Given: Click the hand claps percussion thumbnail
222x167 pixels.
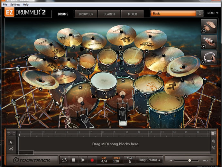Looking at the screenshot, I should tap(209, 26).
